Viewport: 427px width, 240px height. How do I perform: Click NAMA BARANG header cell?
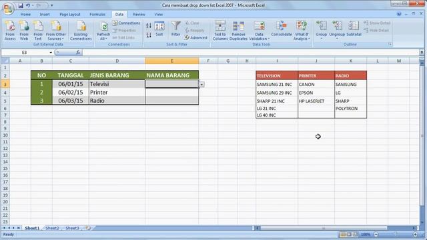click(172, 75)
